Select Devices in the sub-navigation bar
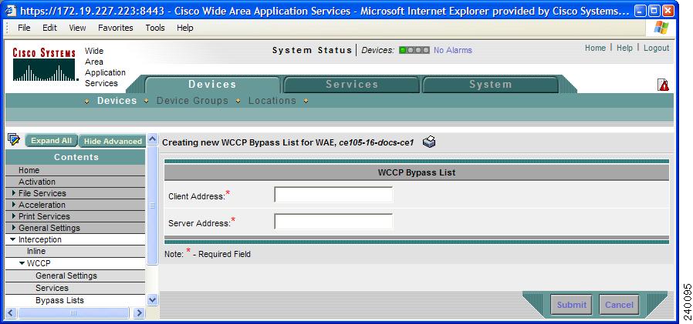 tap(117, 101)
